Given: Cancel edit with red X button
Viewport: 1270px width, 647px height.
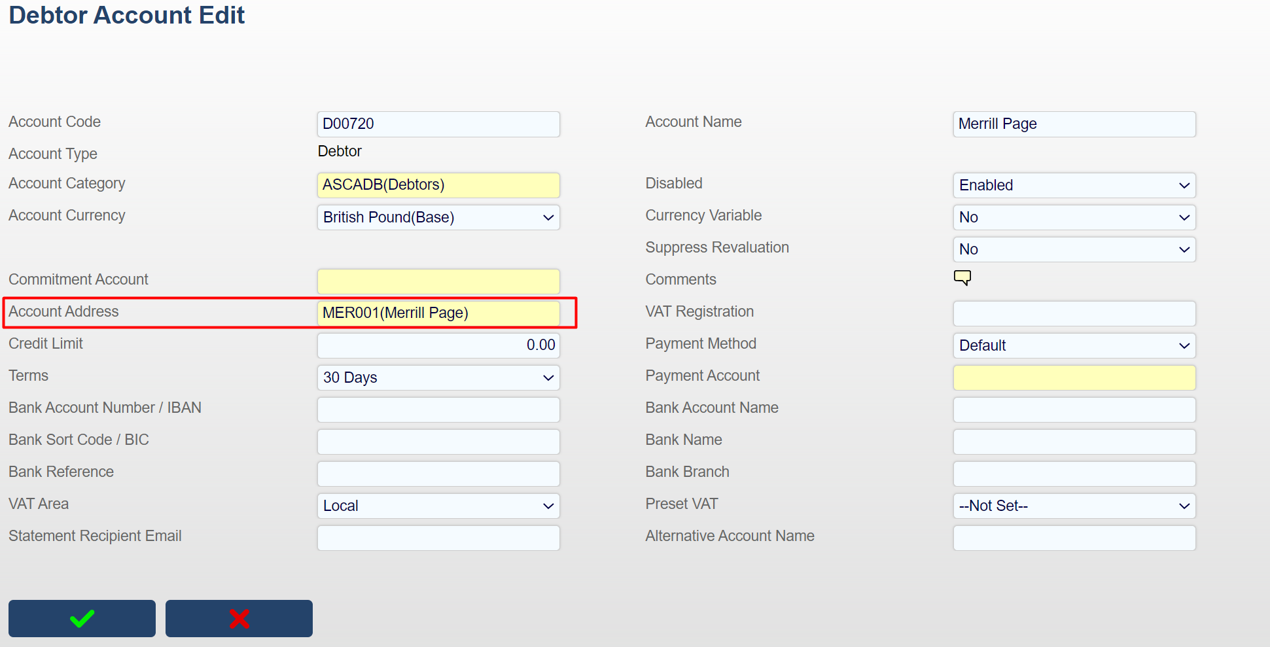Looking at the screenshot, I should (x=239, y=618).
